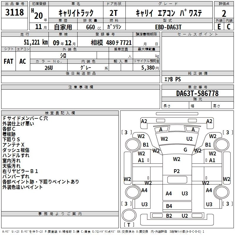The height and width of the screenshot is (235, 235).
Task: Click the 注意事項欄 header
Action: pyautogui.click(x=80, y=87)
